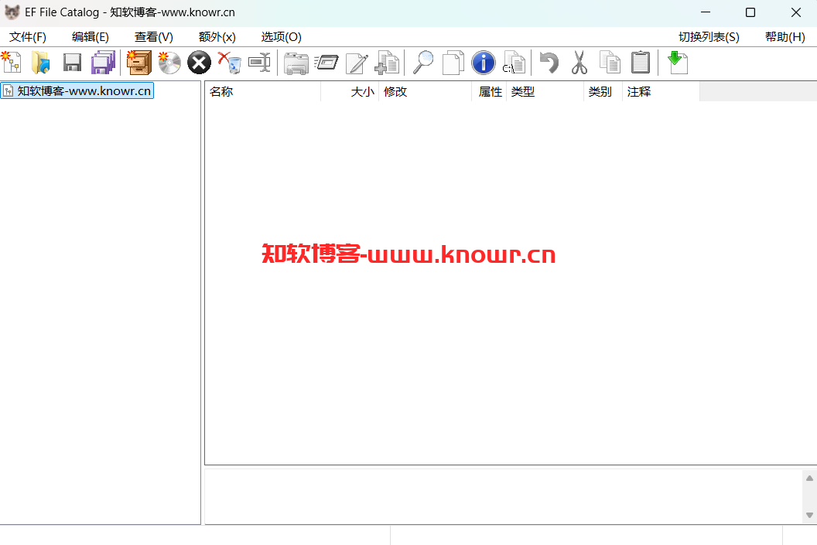Open search with the magnifying glass icon
This screenshot has width=817, height=545.
tap(422, 63)
